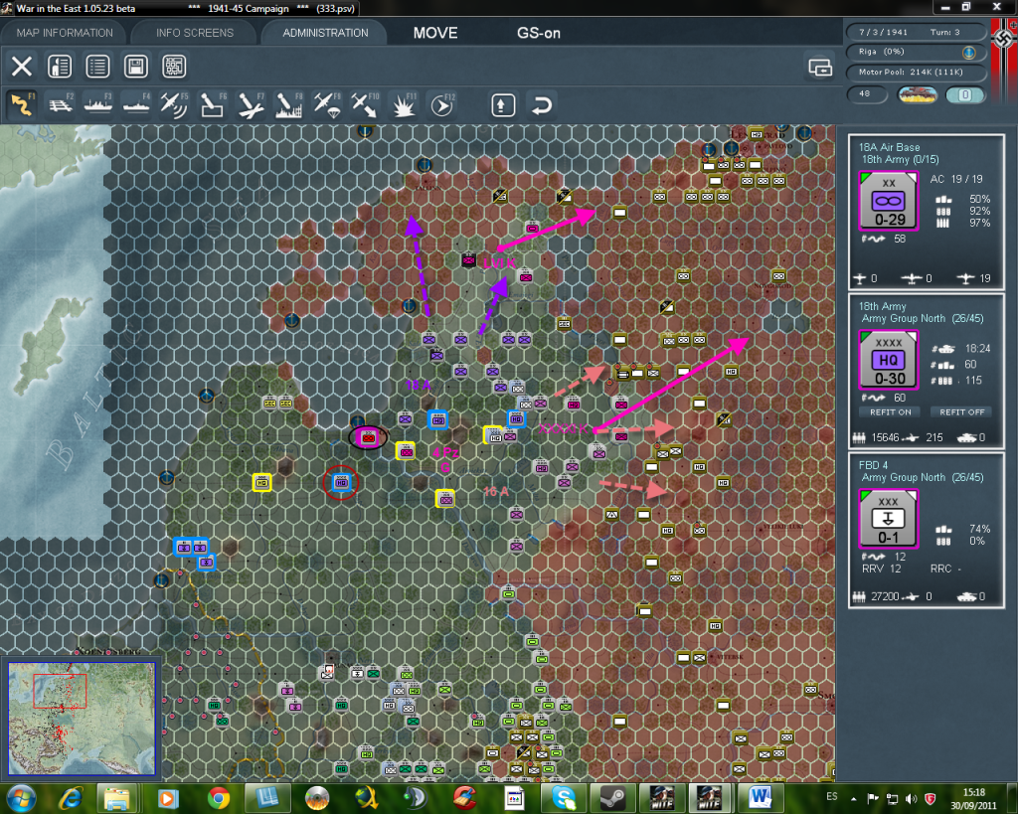
Task: Click the up-arrow box icon in mode toolbar
Action: 503,105
